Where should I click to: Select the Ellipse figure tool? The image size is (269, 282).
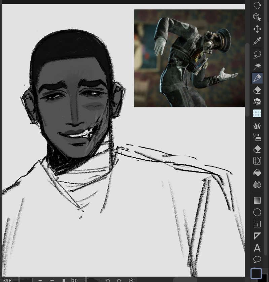(257, 212)
